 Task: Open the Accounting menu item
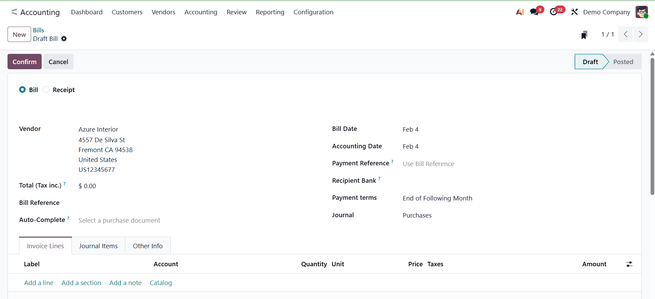(201, 12)
